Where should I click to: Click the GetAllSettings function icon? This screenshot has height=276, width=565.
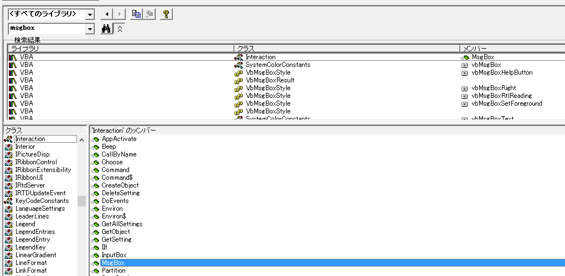[x=95, y=224]
